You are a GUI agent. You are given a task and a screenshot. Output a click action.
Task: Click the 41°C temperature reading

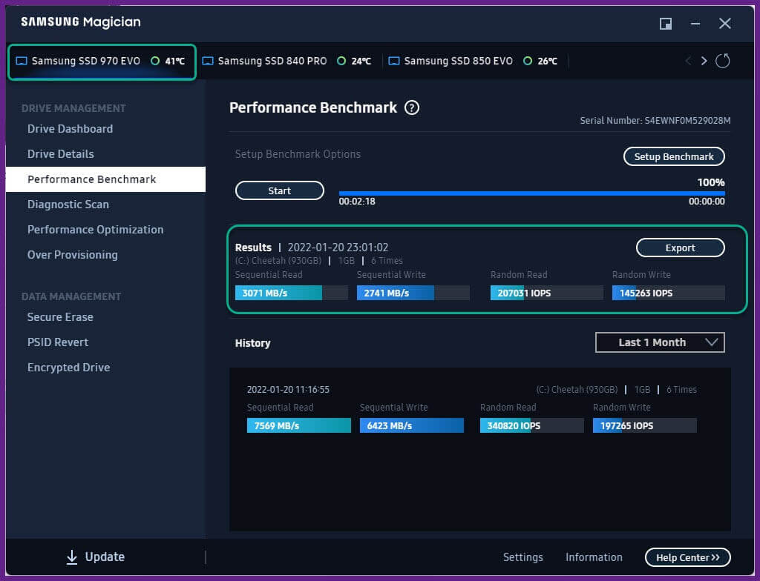coord(175,61)
